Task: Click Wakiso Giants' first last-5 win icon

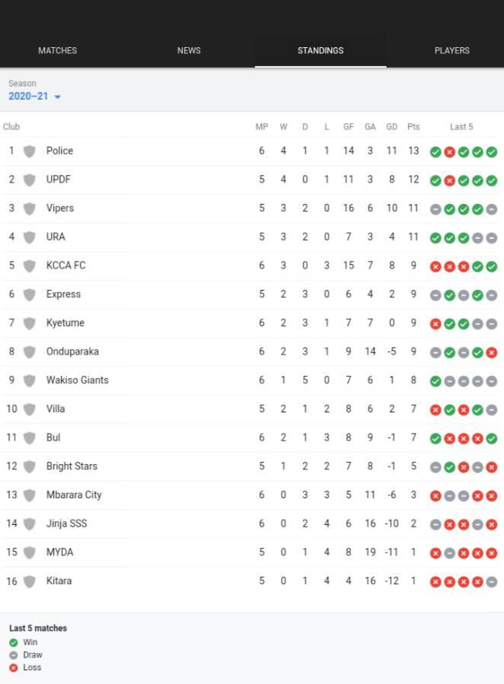Action: pyautogui.click(x=435, y=381)
